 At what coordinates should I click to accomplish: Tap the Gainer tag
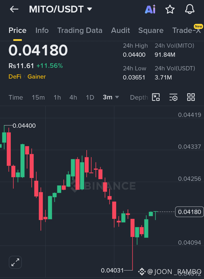(x=37, y=77)
